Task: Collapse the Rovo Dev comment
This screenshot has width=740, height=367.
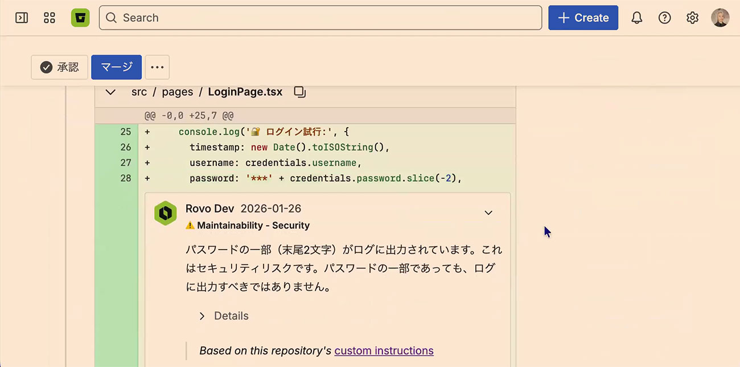Action: 488,213
